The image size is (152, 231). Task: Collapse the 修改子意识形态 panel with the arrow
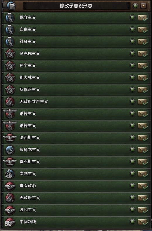coord(144,6)
